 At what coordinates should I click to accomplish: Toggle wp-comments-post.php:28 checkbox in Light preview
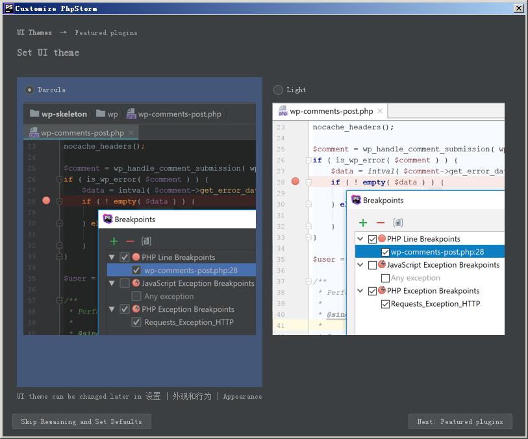(x=385, y=252)
